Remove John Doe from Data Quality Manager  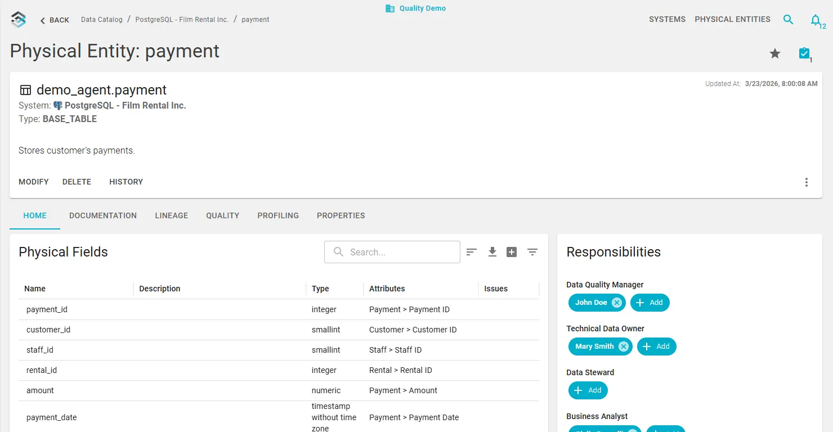click(x=617, y=303)
